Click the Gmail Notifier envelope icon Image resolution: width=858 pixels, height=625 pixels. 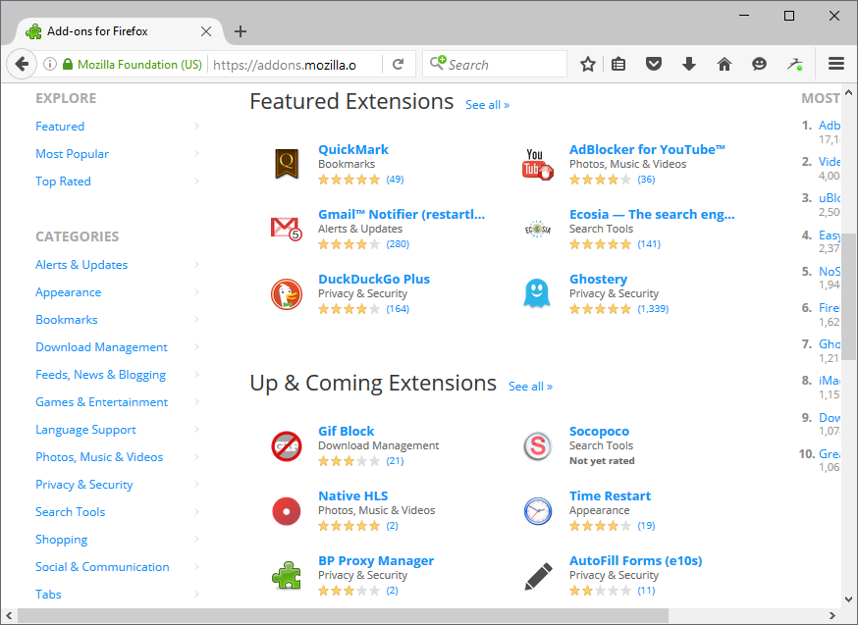point(287,229)
